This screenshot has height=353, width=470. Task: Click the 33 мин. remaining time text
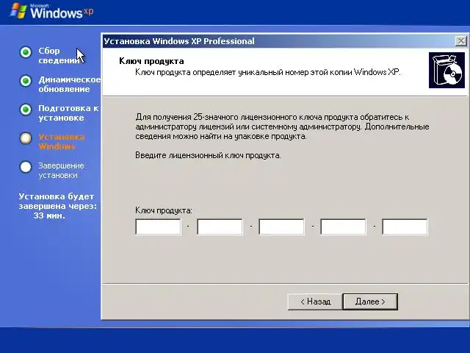(x=49, y=215)
